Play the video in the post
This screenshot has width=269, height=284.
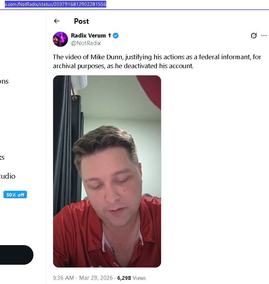(x=107, y=171)
